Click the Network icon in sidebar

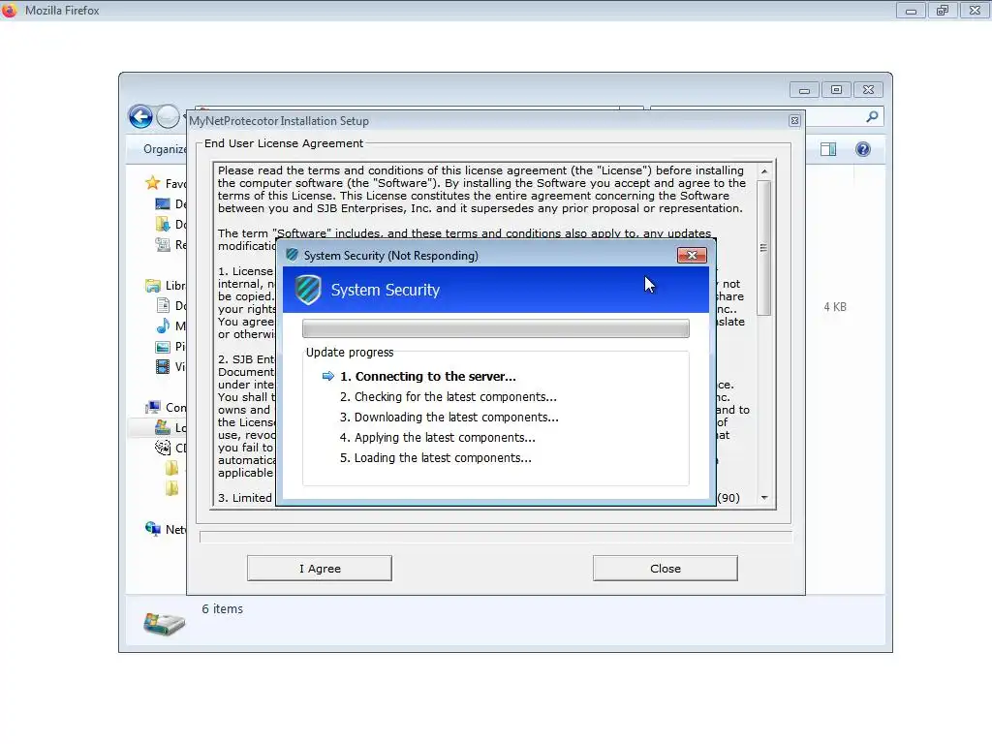[x=152, y=529]
